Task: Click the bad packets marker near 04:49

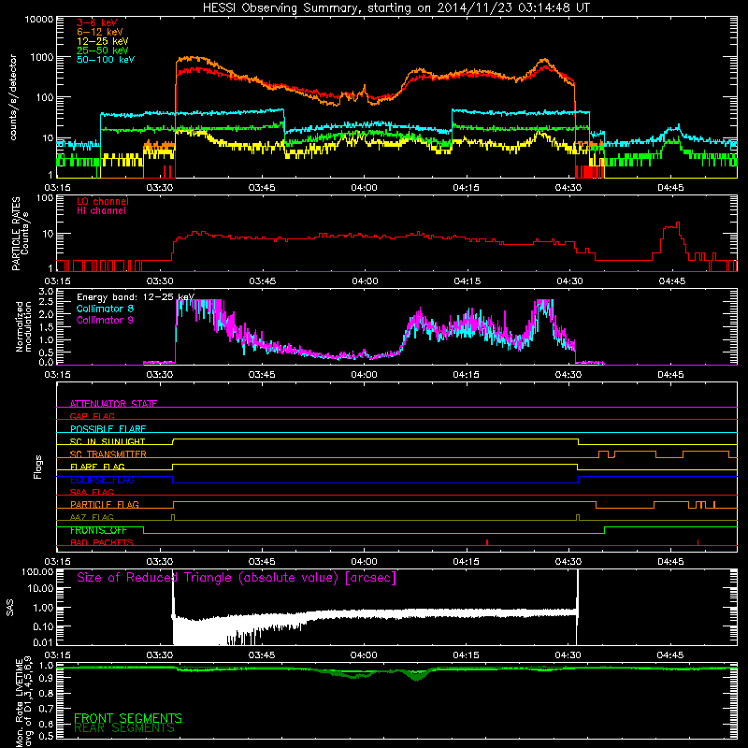Action: point(698,542)
